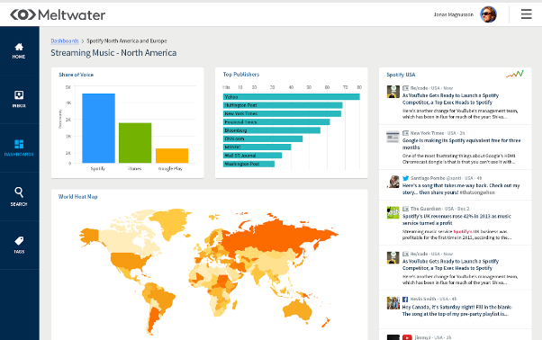Click the New York Times publisher bar

282,113
